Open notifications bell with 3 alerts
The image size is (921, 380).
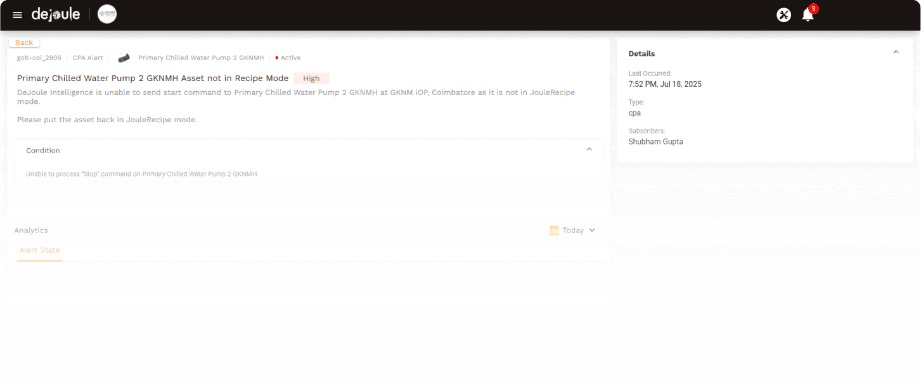808,14
